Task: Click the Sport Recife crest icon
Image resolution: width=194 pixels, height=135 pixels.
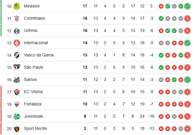Action: click(x=17, y=128)
